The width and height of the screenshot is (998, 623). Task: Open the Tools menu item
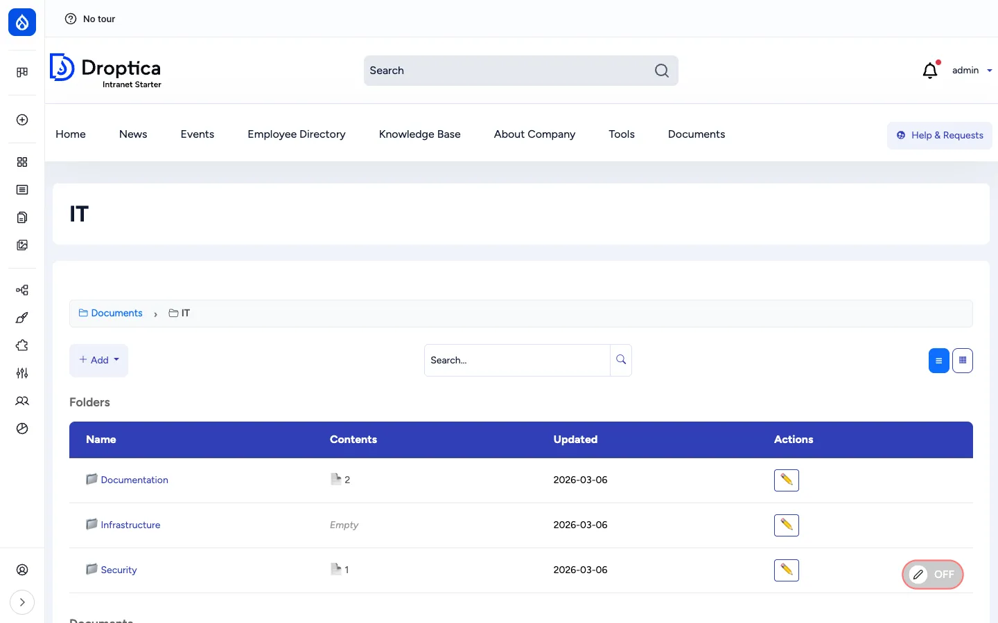tap(622, 134)
